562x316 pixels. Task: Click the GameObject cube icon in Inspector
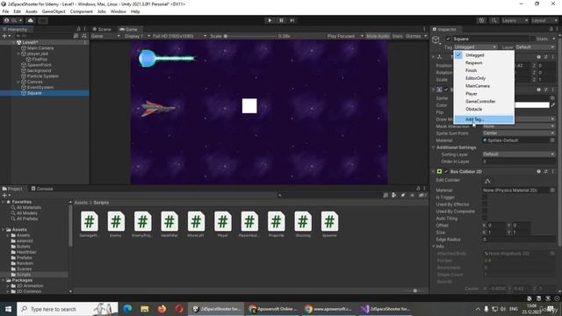click(x=436, y=39)
